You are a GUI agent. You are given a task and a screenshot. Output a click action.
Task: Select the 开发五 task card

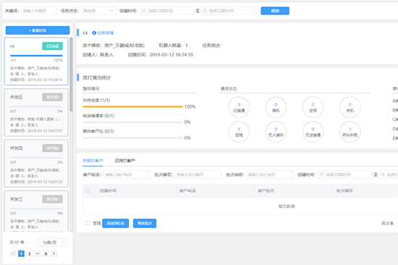(x=36, y=112)
